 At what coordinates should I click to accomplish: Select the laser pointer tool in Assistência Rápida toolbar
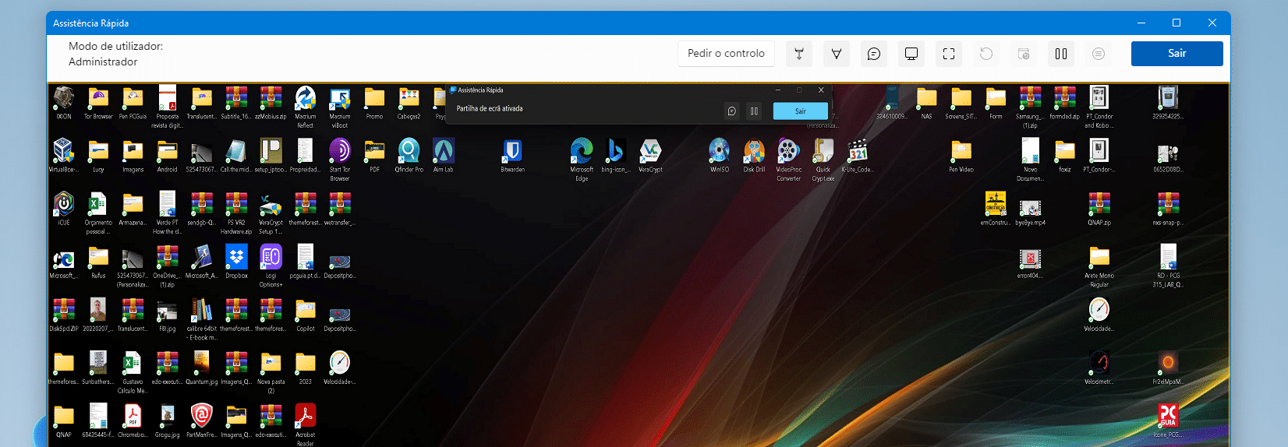pyautogui.click(x=798, y=54)
